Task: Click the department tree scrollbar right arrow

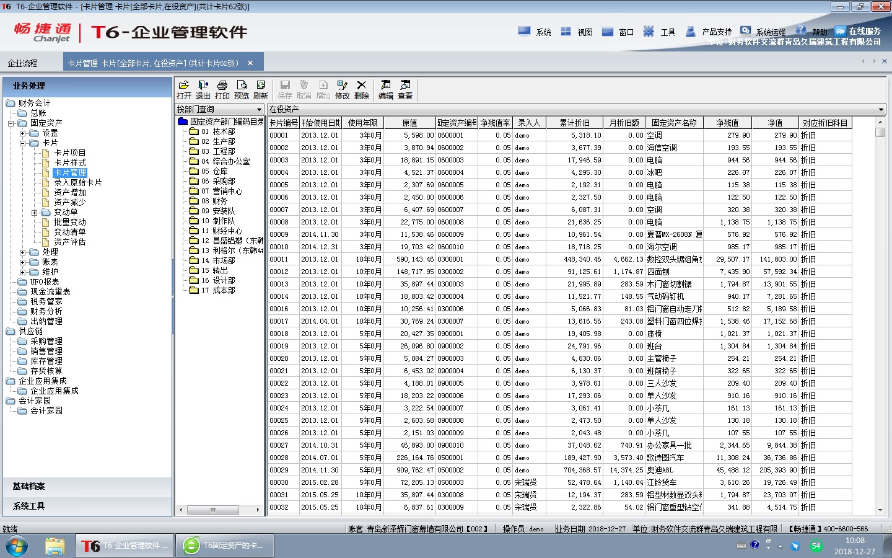Action: pos(258,510)
